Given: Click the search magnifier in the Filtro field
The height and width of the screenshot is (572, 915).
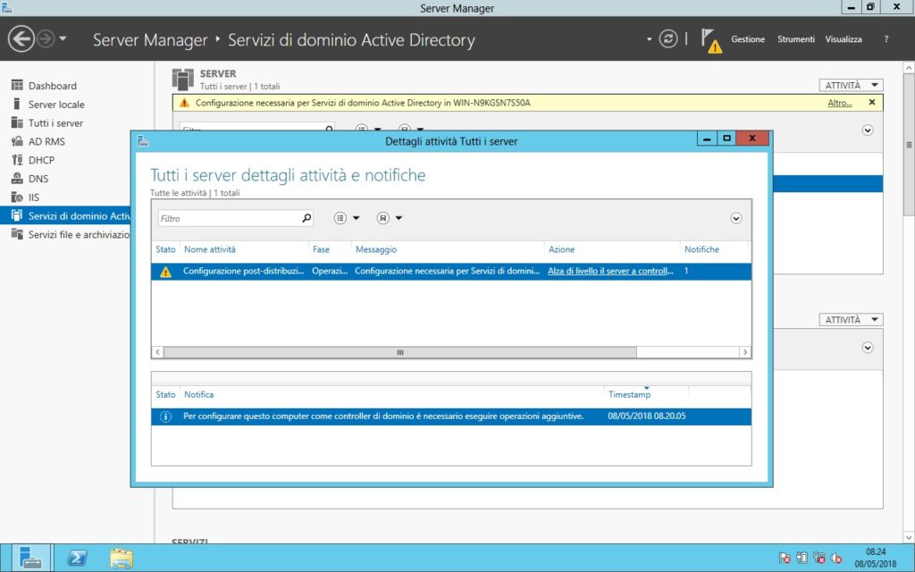Looking at the screenshot, I should click(306, 218).
